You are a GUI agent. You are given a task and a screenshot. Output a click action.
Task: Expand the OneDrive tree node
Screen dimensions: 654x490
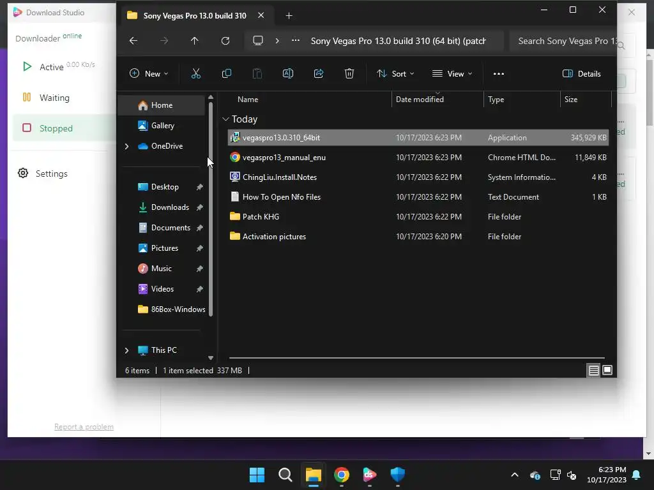point(127,146)
